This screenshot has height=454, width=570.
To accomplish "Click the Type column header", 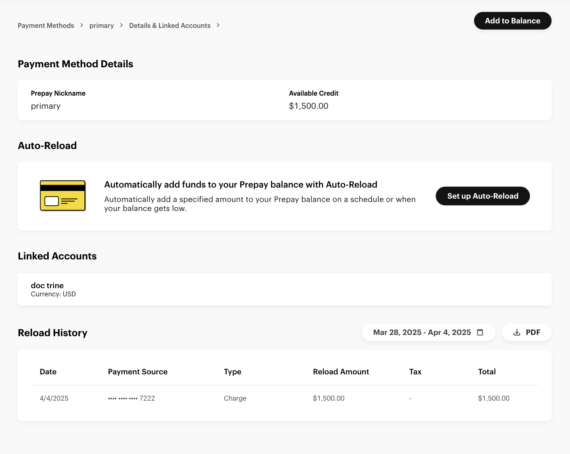I will click(x=233, y=372).
